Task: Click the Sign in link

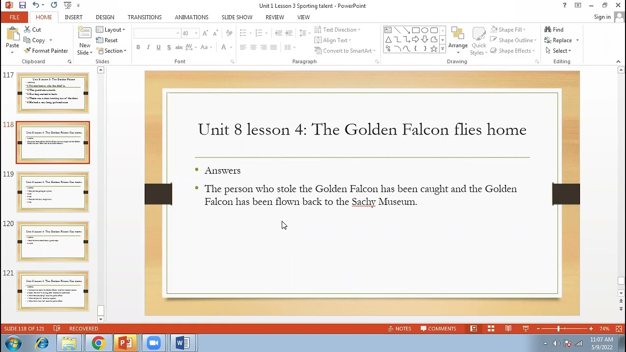Action: [602, 17]
